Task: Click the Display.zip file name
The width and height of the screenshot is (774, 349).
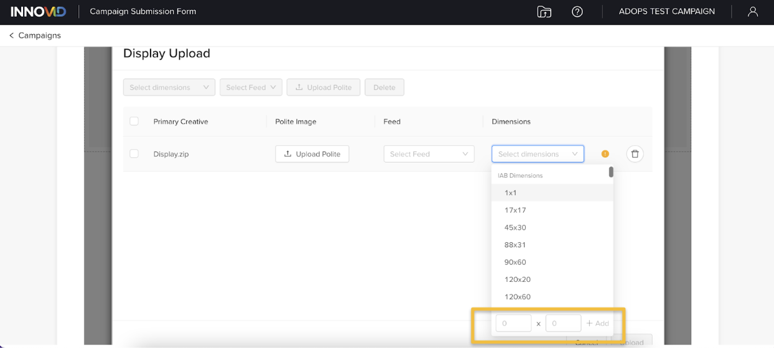Action: point(171,154)
